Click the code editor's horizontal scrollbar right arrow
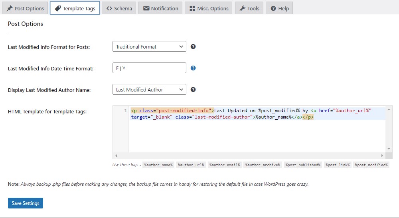This screenshot has height=218, width=399. (x=382, y=156)
